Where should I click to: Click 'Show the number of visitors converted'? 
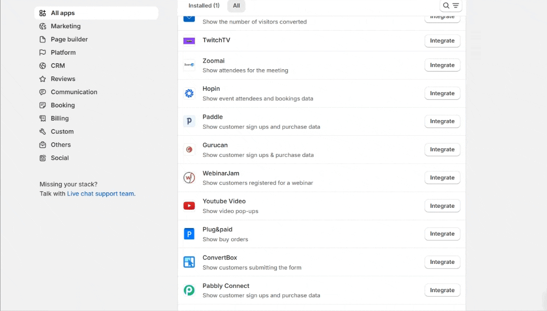click(x=255, y=22)
